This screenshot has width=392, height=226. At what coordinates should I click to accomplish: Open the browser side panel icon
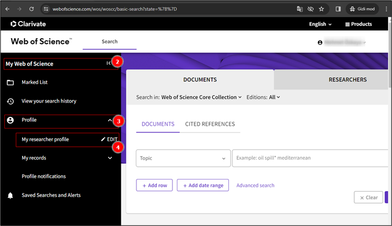pyautogui.click(x=338, y=9)
